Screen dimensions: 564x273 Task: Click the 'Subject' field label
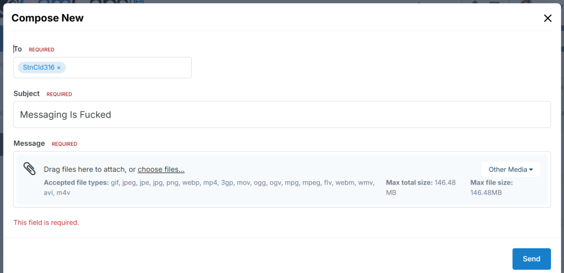[x=27, y=93]
